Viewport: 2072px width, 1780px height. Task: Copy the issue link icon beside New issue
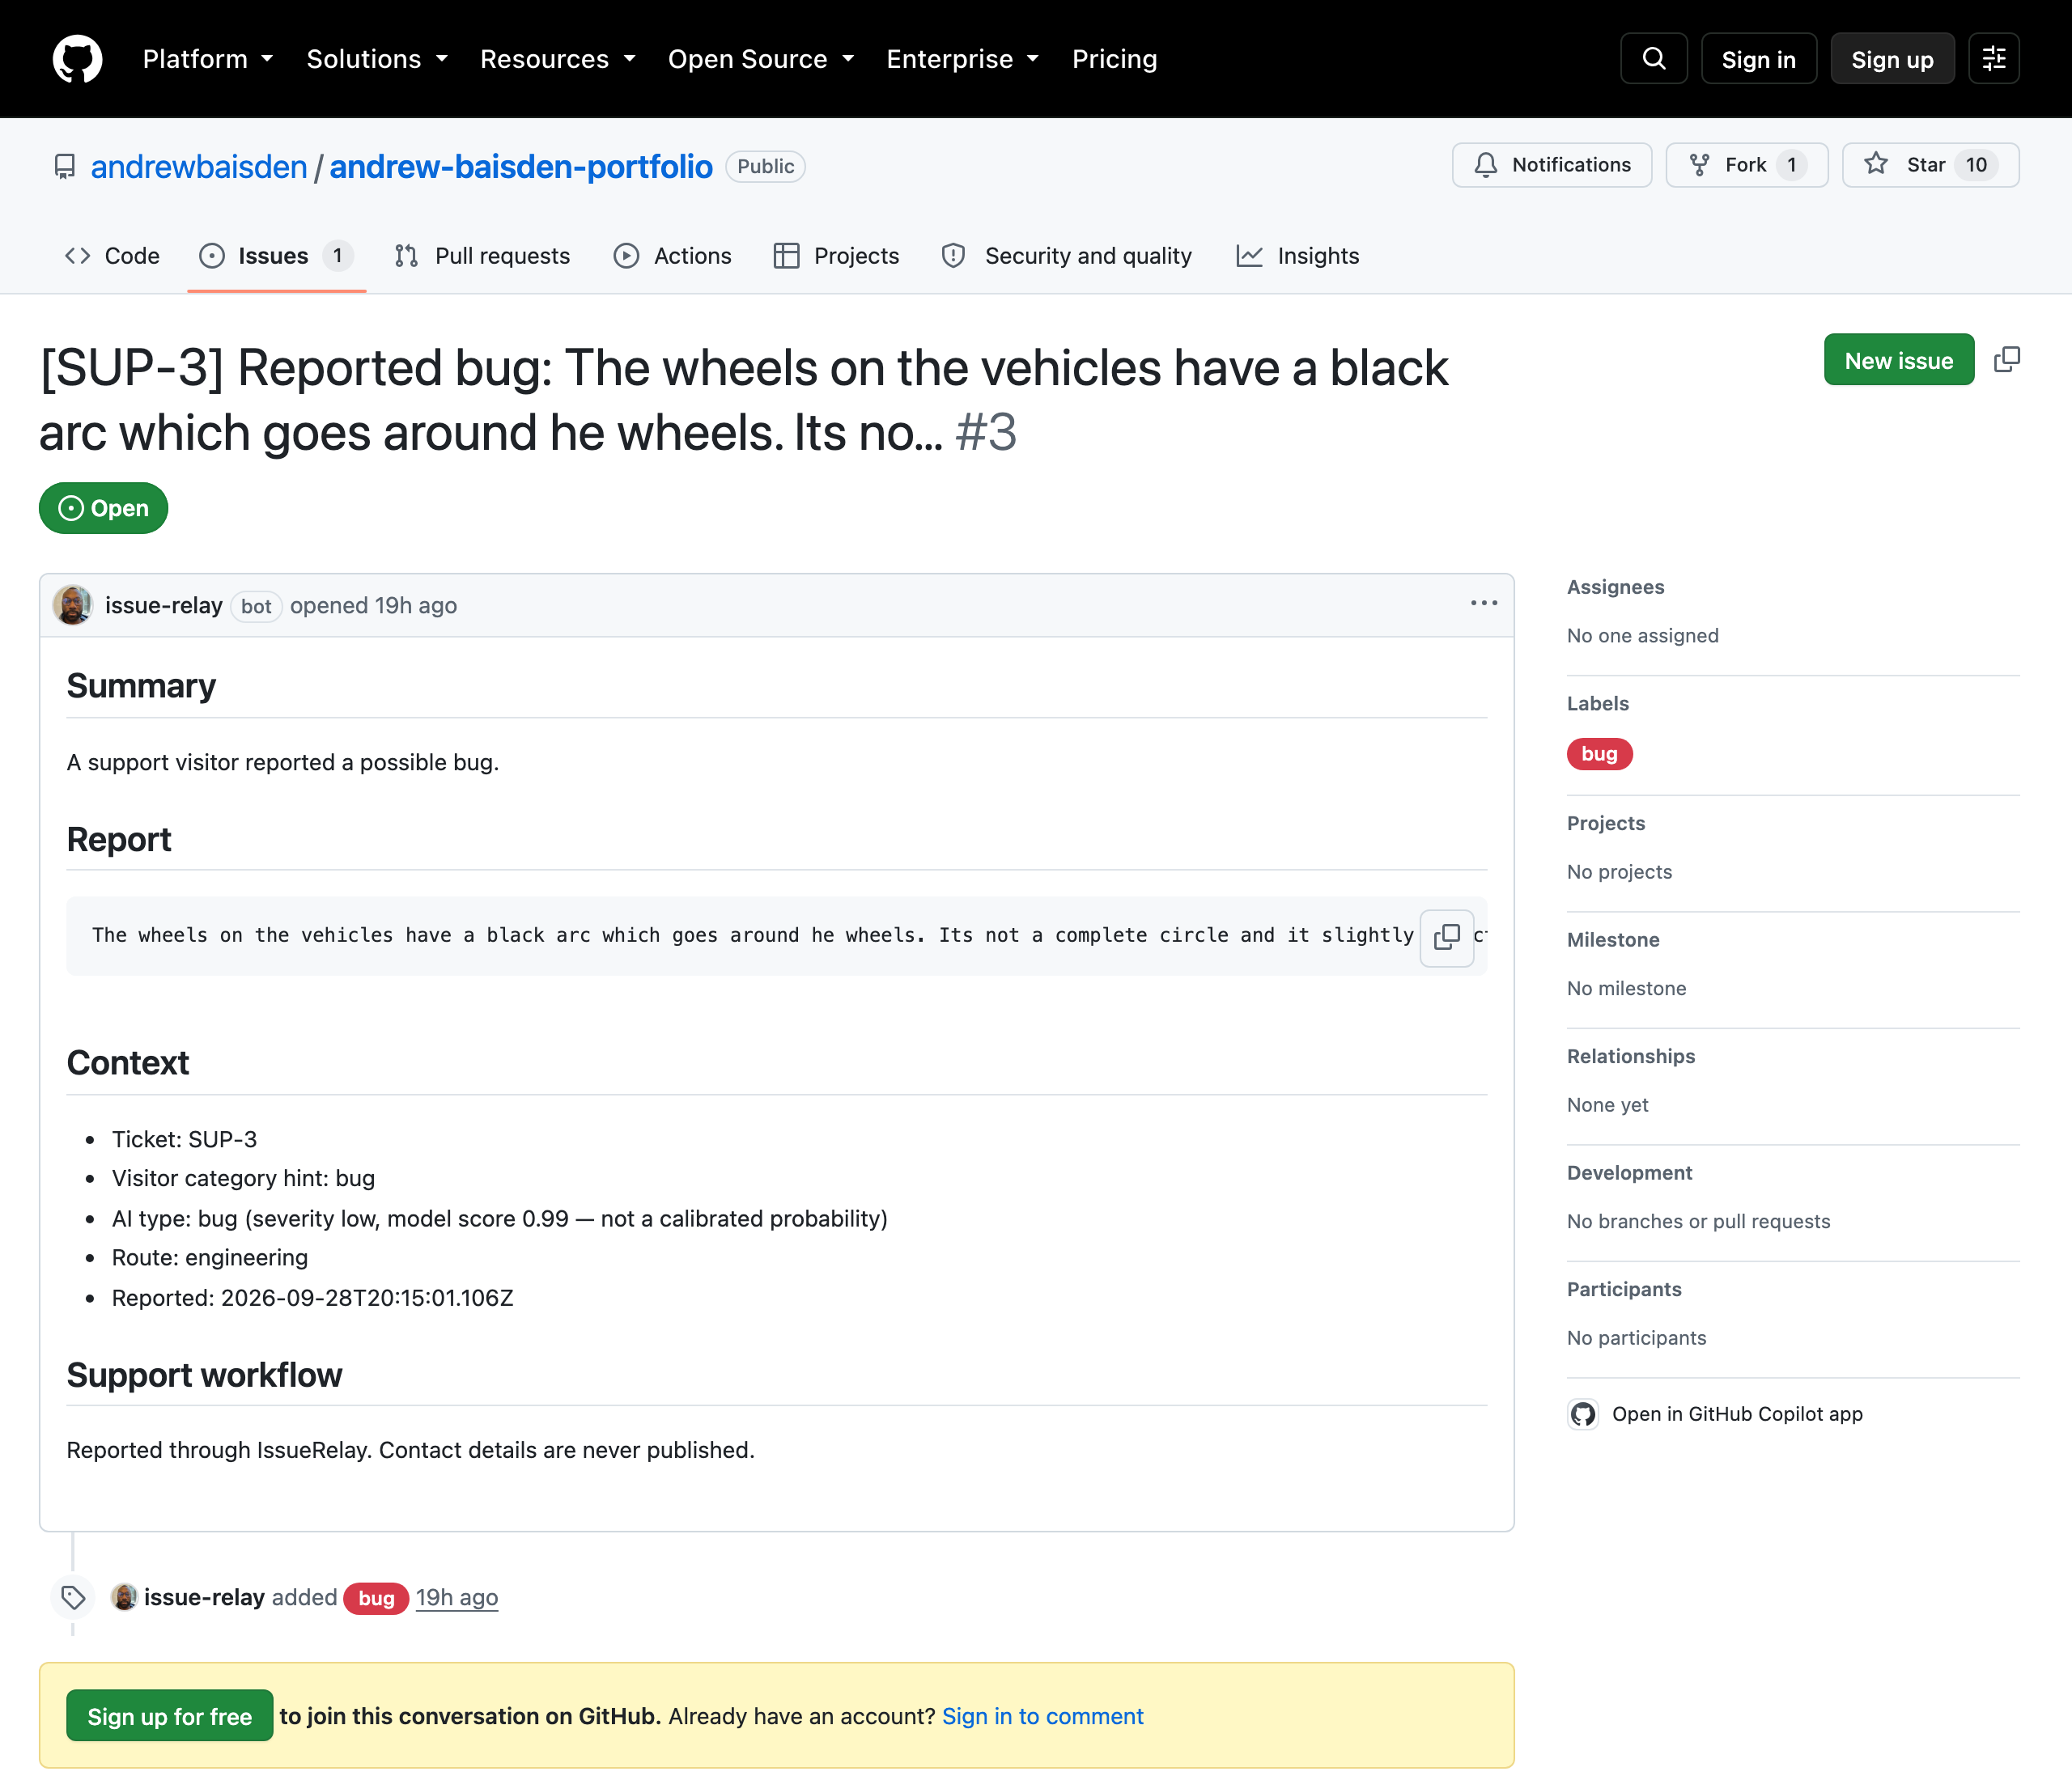click(x=2006, y=360)
